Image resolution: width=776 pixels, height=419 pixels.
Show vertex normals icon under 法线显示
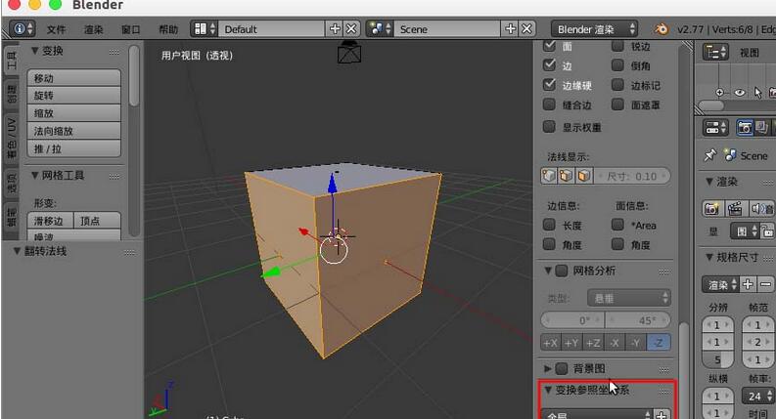click(549, 176)
